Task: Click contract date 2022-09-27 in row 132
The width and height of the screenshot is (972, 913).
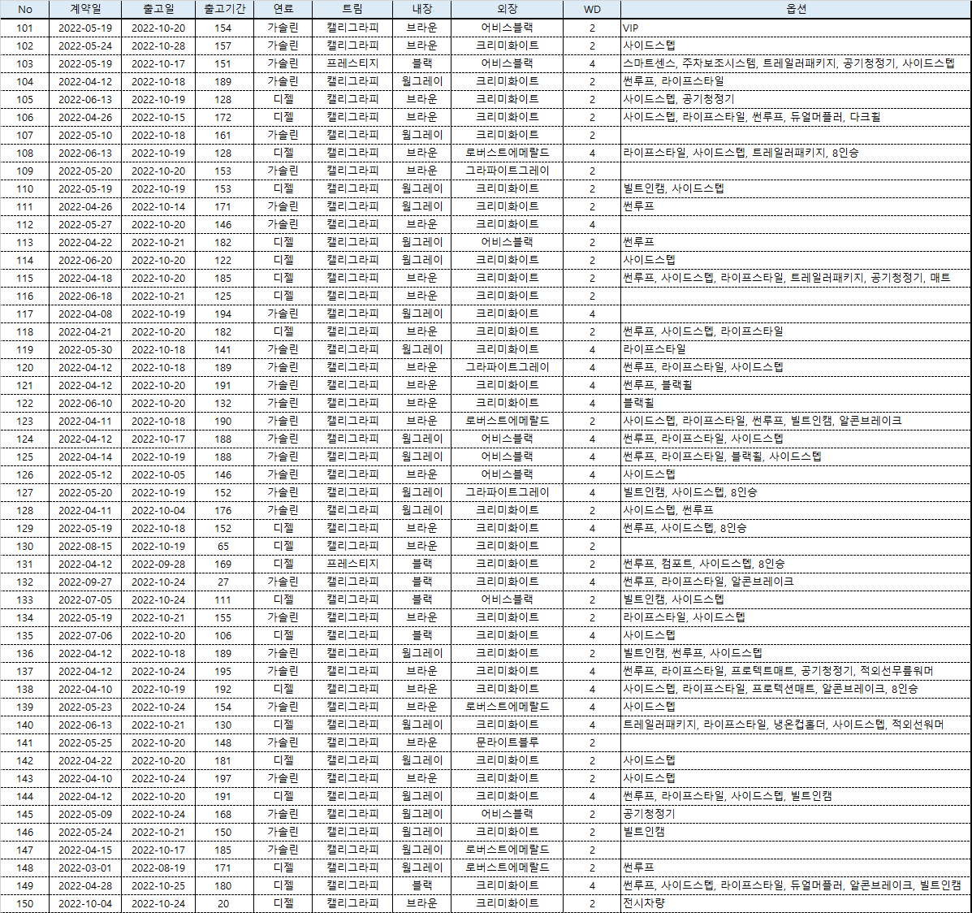Action: click(85, 582)
